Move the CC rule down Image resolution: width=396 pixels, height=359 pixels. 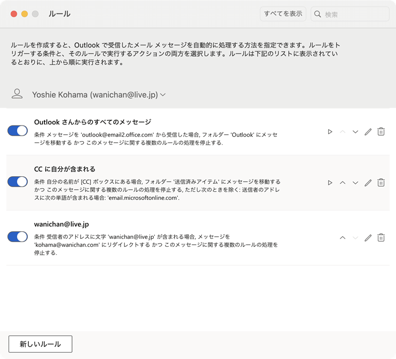[x=355, y=183]
